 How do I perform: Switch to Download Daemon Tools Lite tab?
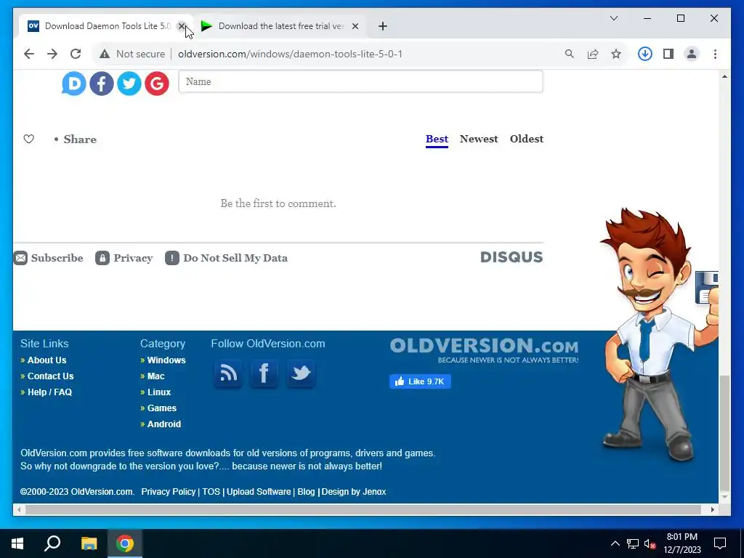pyautogui.click(x=105, y=26)
